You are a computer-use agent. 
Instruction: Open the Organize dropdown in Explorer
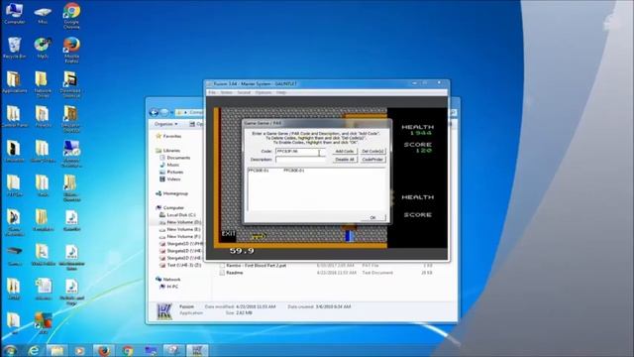click(x=166, y=124)
